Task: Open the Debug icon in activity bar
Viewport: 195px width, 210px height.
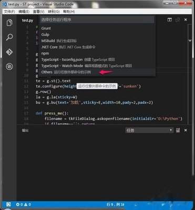Action: tap(9, 67)
